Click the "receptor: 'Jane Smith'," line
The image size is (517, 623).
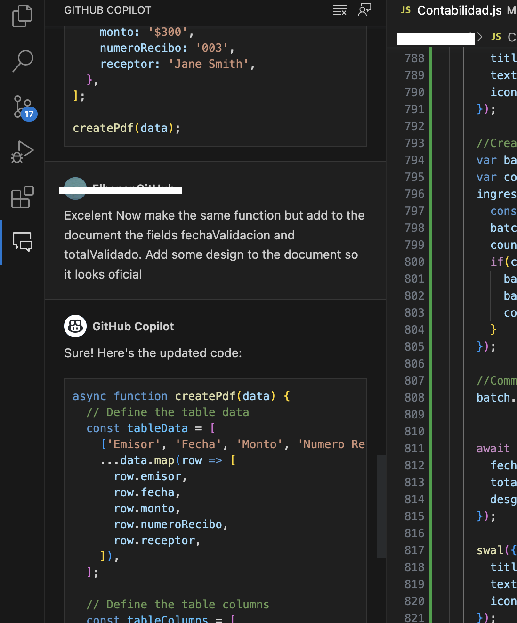[178, 64]
